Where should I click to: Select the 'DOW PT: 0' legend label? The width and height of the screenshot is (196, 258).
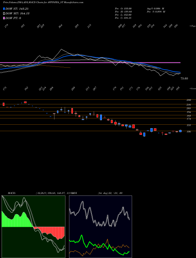click(13, 18)
